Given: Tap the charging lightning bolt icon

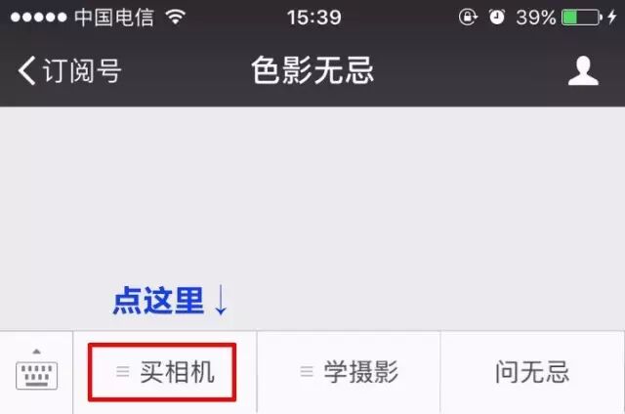Looking at the screenshot, I should point(612,18).
